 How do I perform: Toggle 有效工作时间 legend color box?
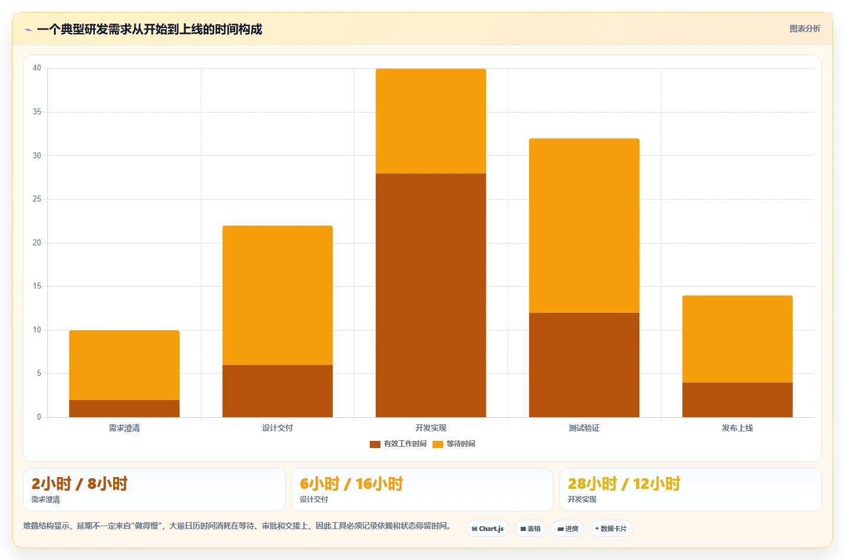[x=375, y=444]
